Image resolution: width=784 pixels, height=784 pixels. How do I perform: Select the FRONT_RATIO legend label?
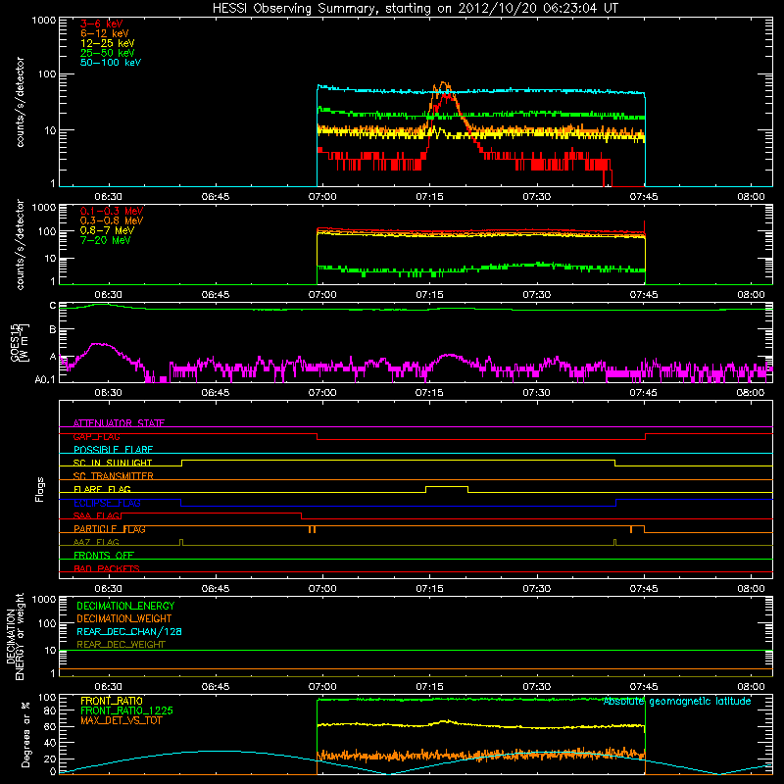pos(112,701)
